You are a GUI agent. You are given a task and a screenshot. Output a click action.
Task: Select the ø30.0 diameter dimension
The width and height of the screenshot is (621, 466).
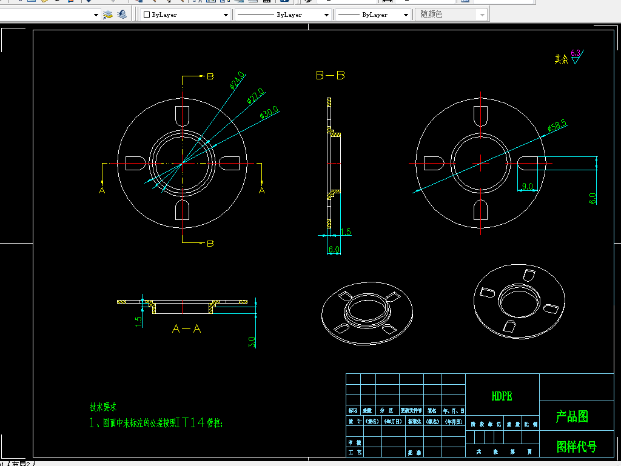coord(269,112)
